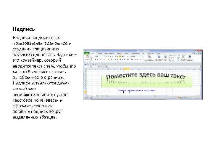
Task: Switch to the second sheet tab
Action: click(x=98, y=96)
